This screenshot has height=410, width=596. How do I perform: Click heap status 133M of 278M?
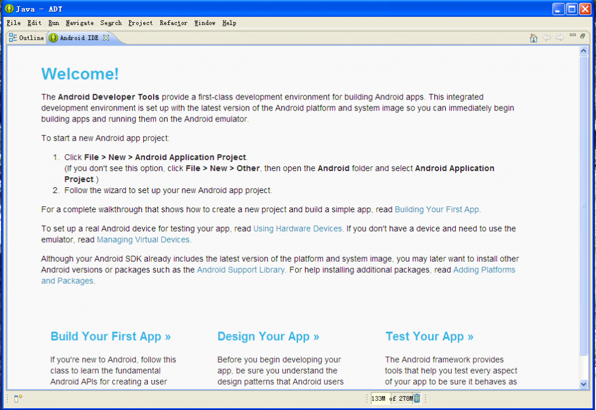click(392, 398)
